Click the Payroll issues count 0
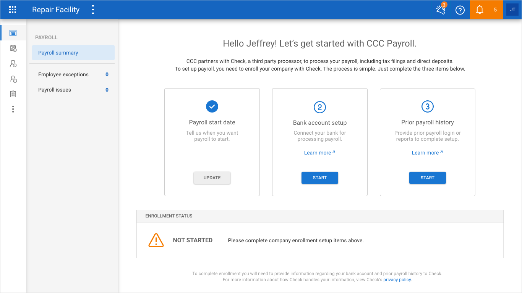Image resolution: width=522 pixels, height=293 pixels. coord(107,90)
